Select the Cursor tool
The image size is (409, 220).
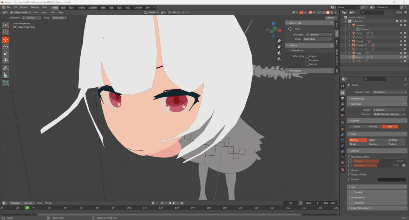coord(5,32)
